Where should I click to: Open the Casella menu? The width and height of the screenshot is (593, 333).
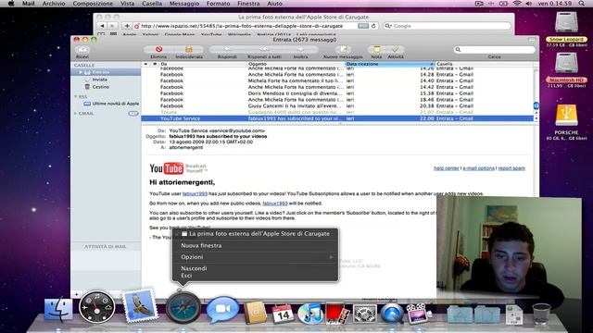[152, 4]
